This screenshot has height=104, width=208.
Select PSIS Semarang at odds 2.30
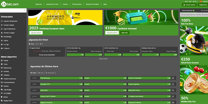point(61,78)
